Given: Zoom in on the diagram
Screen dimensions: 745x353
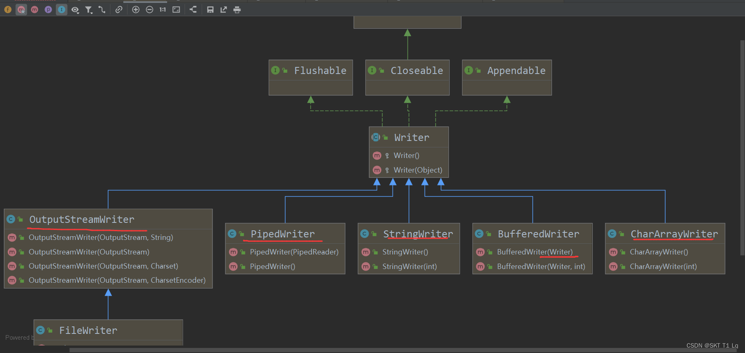Looking at the screenshot, I should tap(136, 10).
